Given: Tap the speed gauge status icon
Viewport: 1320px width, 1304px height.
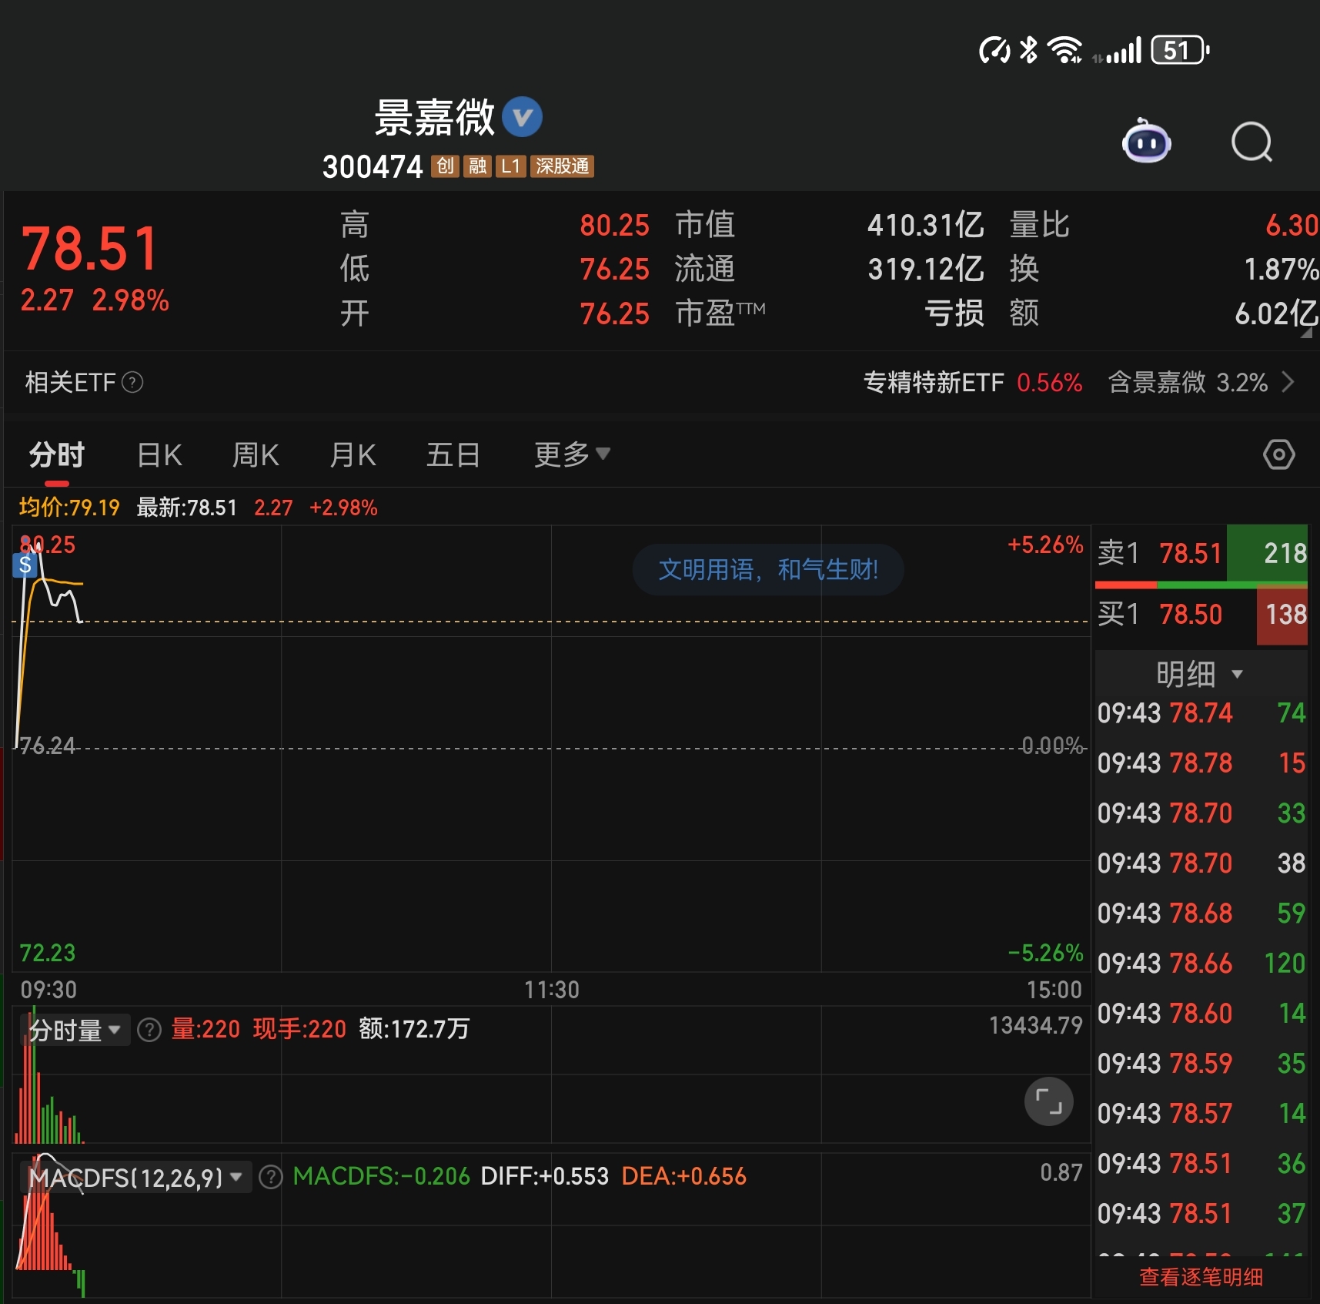Looking at the screenshot, I should (x=994, y=51).
